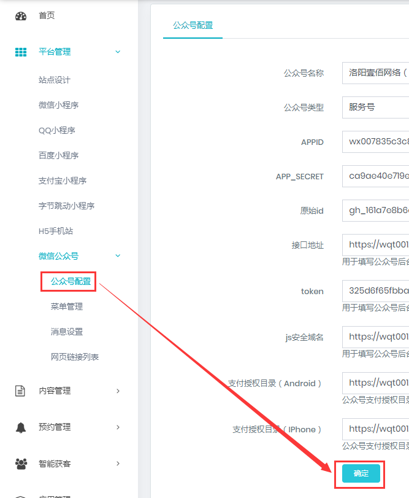Click the 接口地址 field label

[308, 245]
